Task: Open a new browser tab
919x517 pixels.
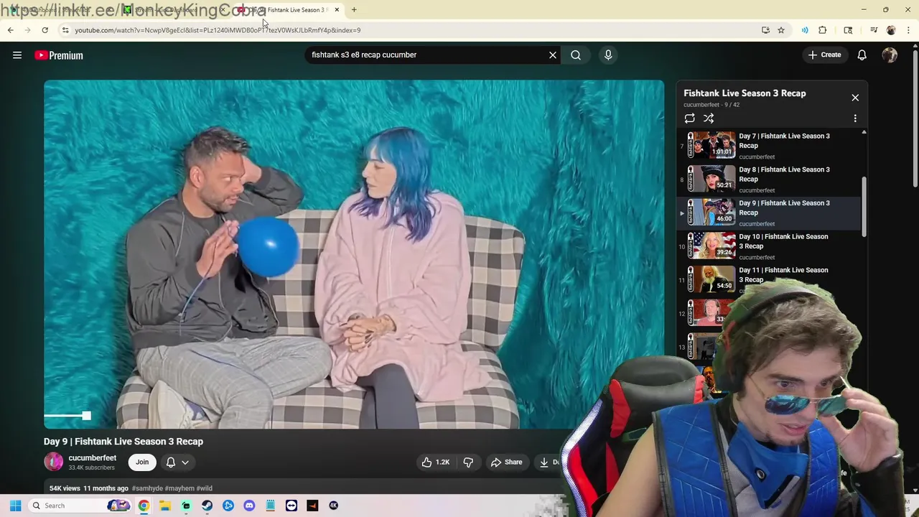Action: pyautogui.click(x=354, y=10)
